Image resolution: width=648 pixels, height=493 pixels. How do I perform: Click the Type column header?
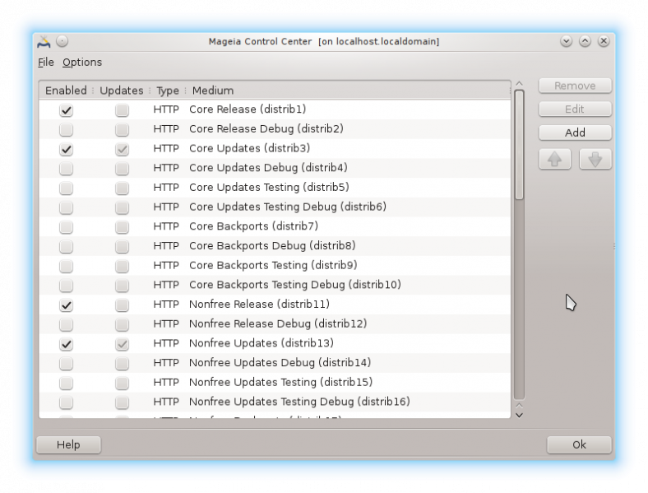click(x=168, y=91)
